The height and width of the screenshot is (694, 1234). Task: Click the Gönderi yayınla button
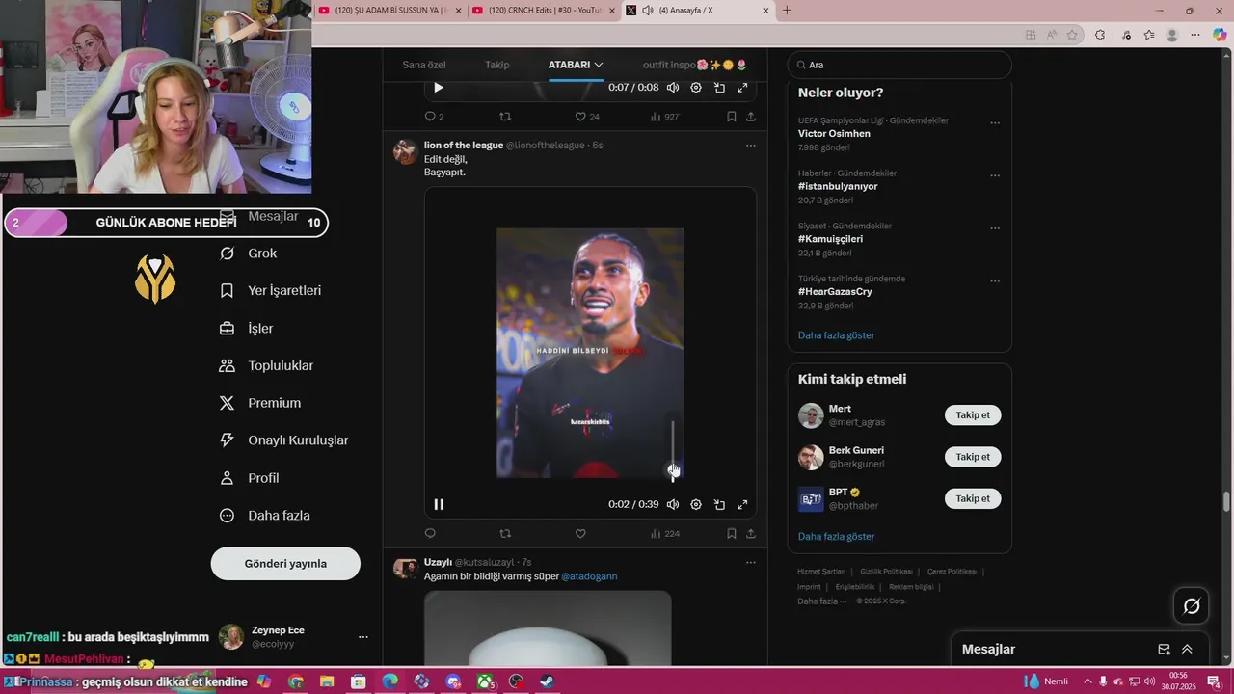[x=285, y=564]
